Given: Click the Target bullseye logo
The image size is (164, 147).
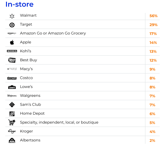Looking at the screenshot, I should click(x=12, y=25).
